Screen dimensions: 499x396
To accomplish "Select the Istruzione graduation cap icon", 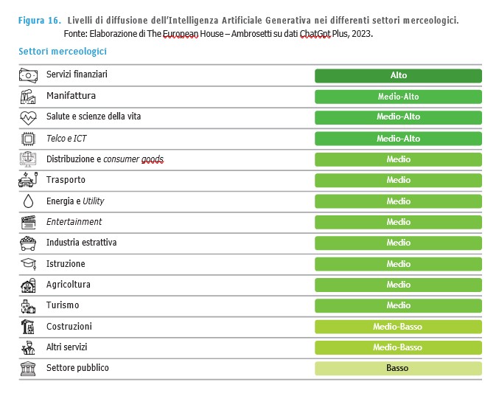I will [x=28, y=264].
